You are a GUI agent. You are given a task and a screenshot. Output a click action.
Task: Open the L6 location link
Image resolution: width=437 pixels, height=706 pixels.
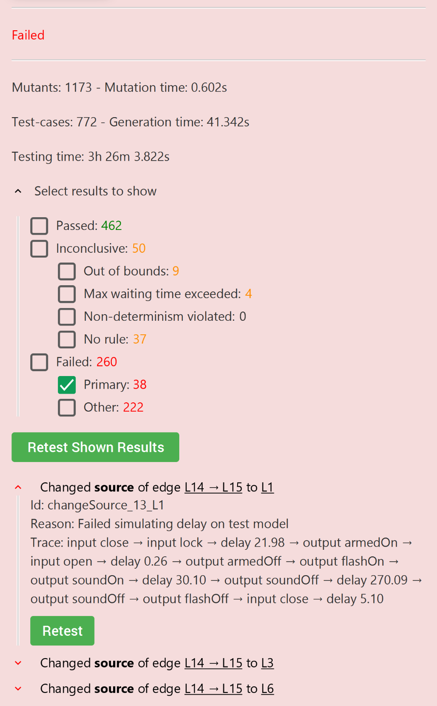click(267, 689)
